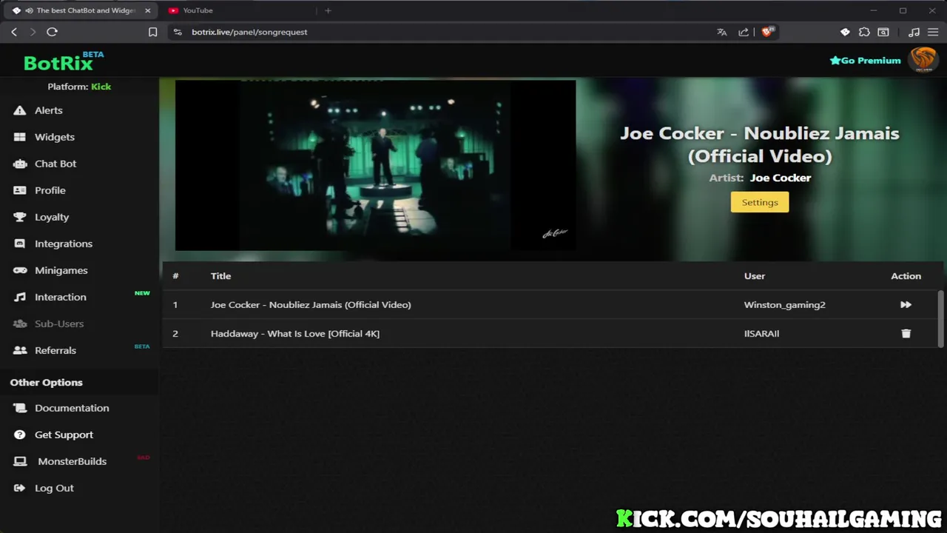Go to Chat Bot settings
The height and width of the screenshot is (533, 947).
pos(55,164)
